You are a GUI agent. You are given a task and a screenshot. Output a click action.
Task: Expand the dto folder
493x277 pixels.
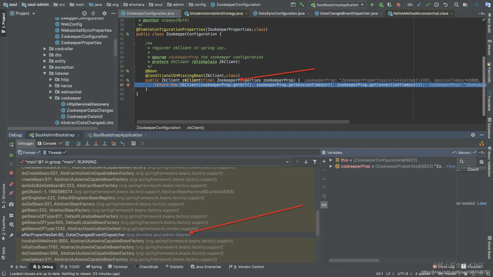[x=45, y=55]
